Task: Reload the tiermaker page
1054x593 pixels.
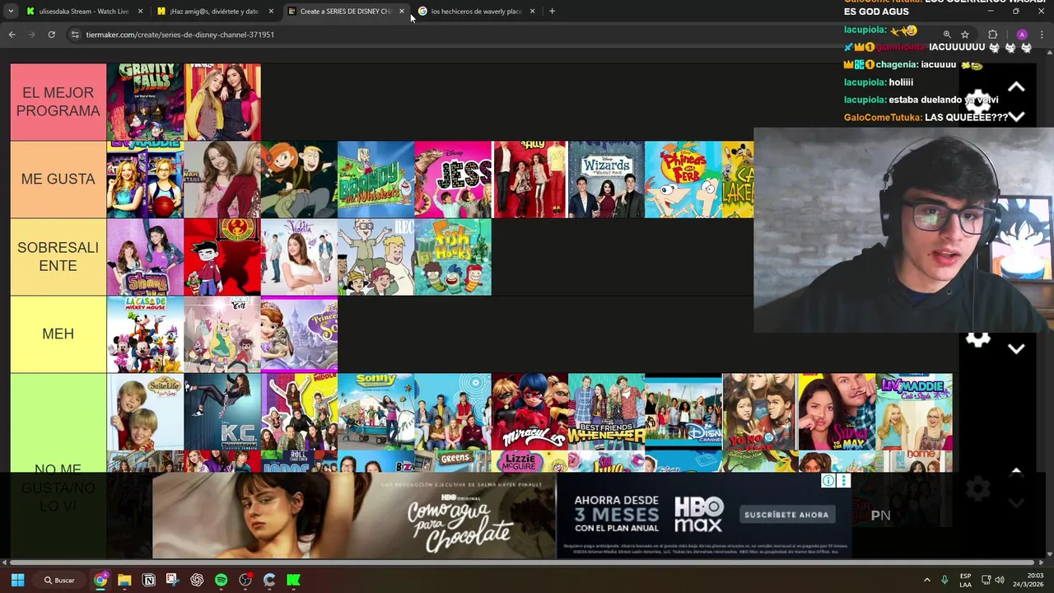Action: click(x=51, y=35)
